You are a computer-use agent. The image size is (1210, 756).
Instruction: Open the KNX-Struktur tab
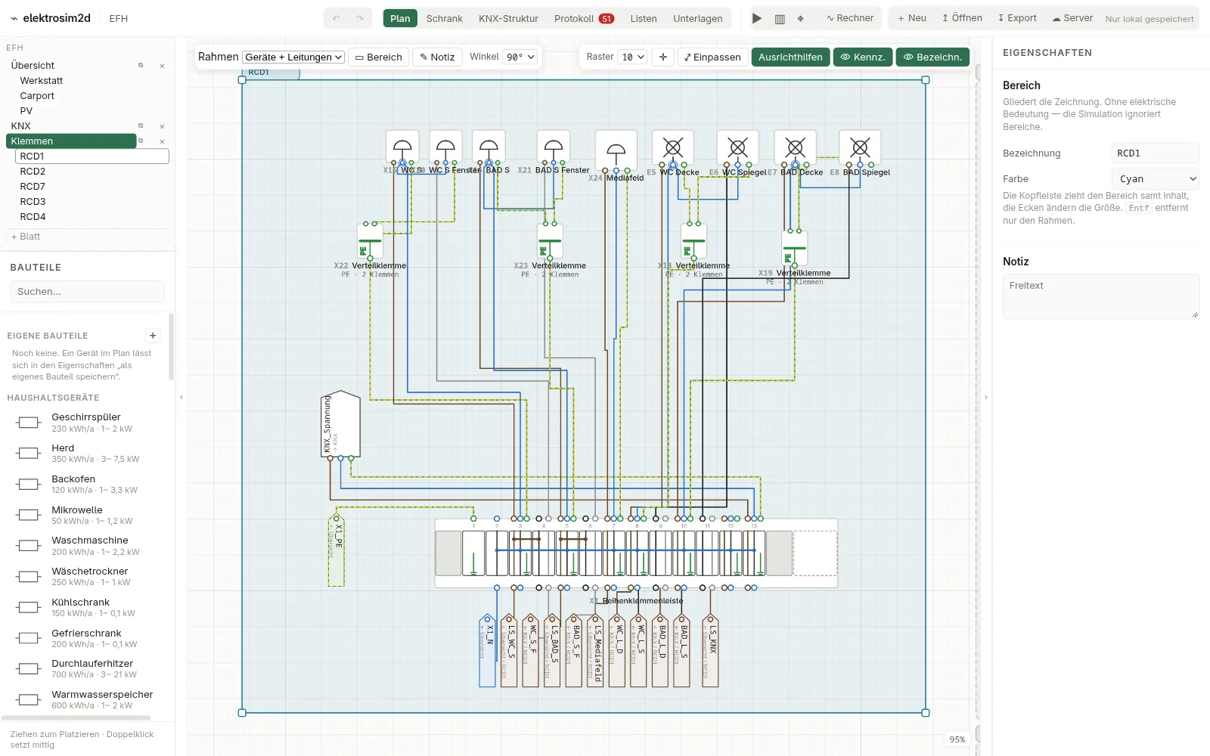[508, 18]
